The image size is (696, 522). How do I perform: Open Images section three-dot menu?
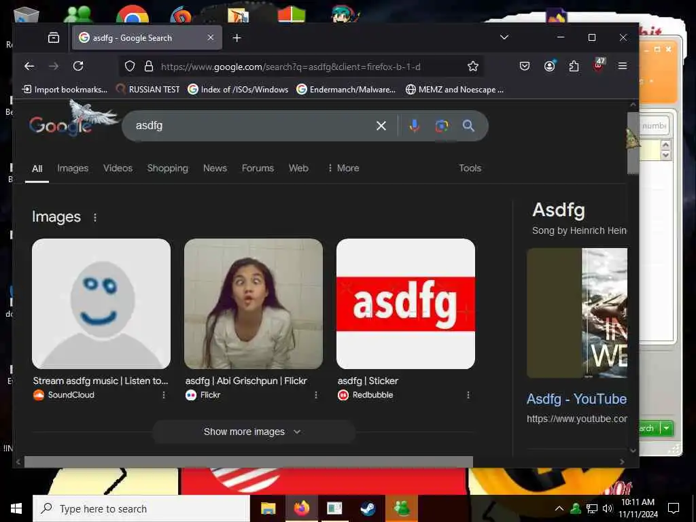point(95,217)
